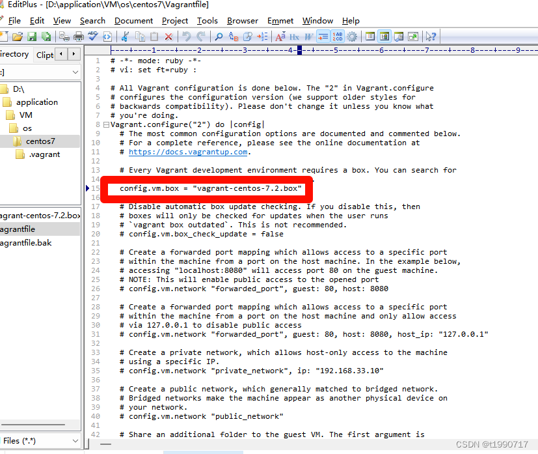Viewport: 538px width, 454px height.
Task: Select the application folder in the tree
Action: 37,102
